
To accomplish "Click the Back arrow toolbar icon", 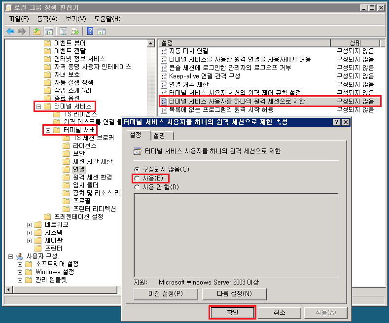I will 10,31.
